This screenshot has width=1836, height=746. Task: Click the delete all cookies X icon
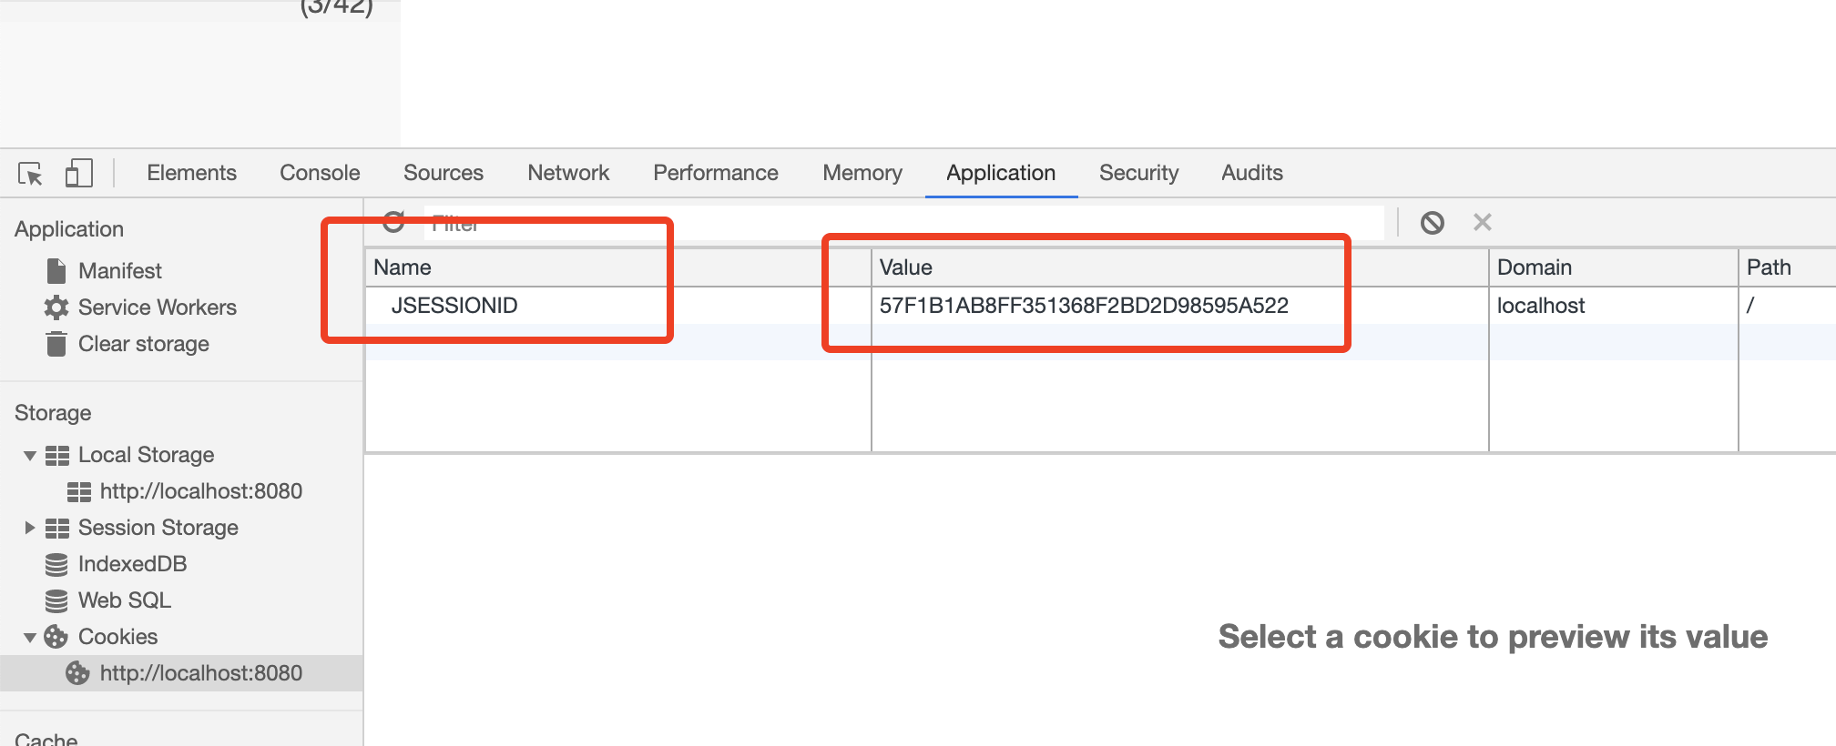pyautogui.click(x=1483, y=221)
